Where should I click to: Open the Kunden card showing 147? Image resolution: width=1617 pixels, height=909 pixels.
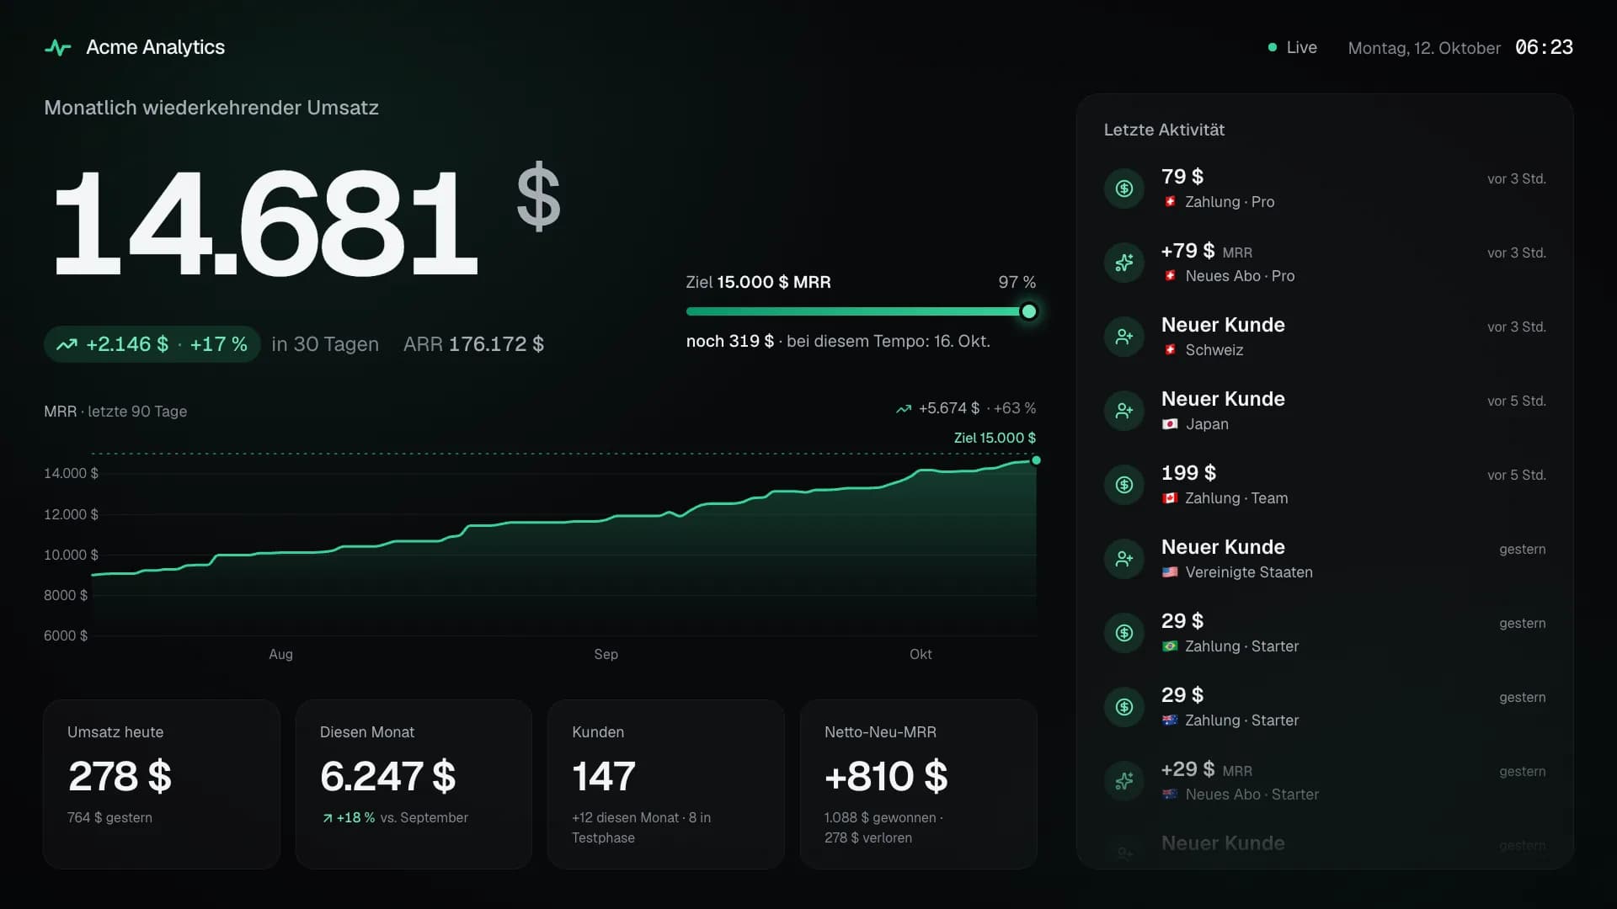666,784
